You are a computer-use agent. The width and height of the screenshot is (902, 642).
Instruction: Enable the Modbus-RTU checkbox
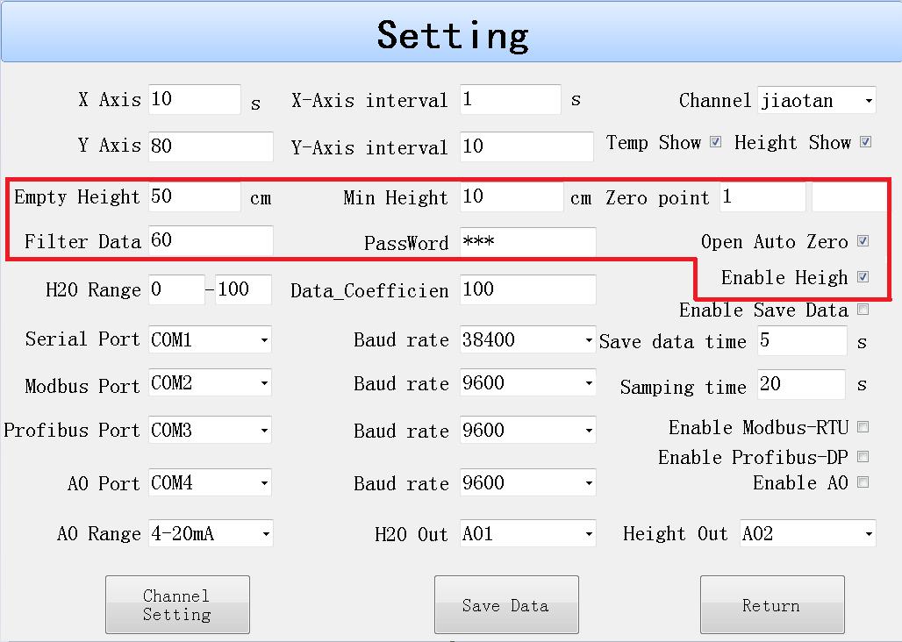(863, 427)
